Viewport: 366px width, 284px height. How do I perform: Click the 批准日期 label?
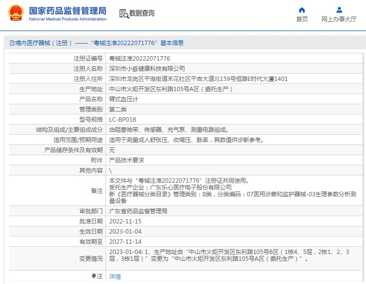[91, 221]
